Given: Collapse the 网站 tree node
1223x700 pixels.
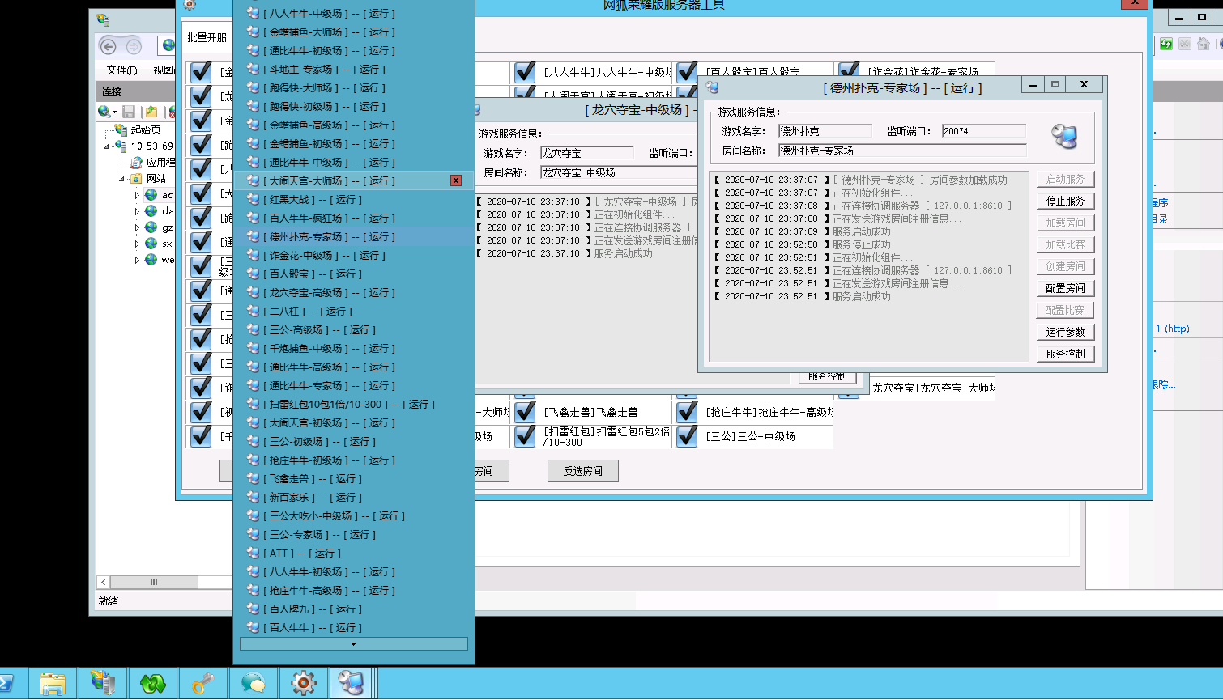Looking at the screenshot, I should tap(122, 179).
